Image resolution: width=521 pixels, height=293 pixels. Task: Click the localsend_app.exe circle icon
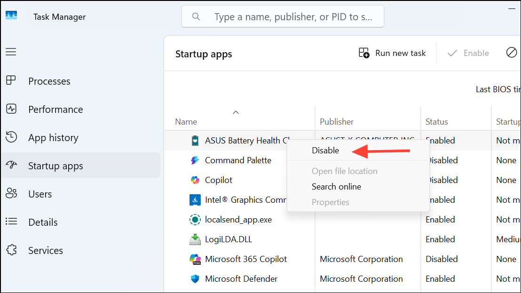point(195,220)
